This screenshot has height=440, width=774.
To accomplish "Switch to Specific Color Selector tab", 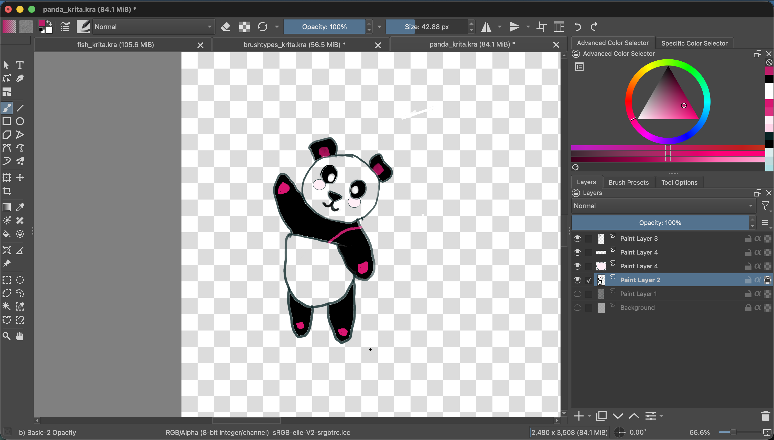I will [x=694, y=43].
